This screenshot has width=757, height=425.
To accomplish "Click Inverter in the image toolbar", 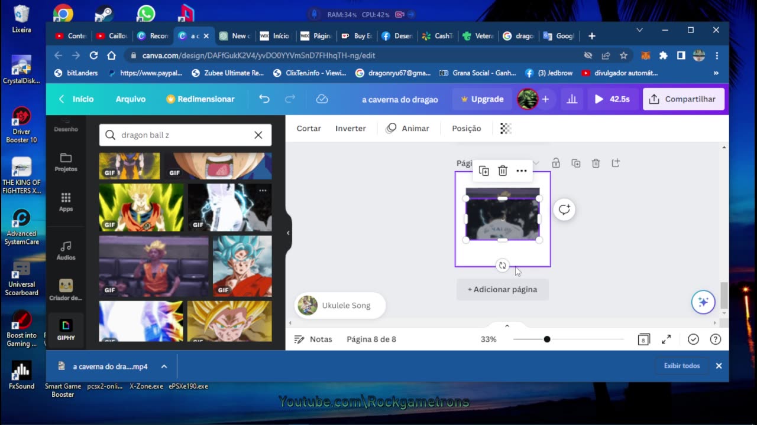I will (351, 128).
